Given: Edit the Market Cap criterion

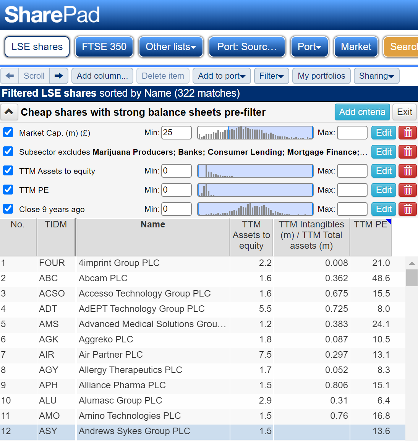Looking at the screenshot, I should pyautogui.click(x=384, y=133).
